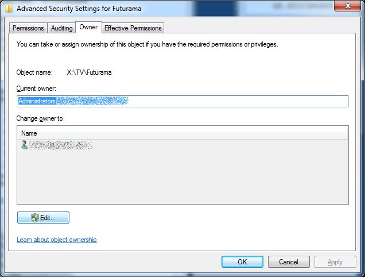The height and width of the screenshot is (277, 365).
Task: Click empty area in Change owner list
Action: coord(182,178)
